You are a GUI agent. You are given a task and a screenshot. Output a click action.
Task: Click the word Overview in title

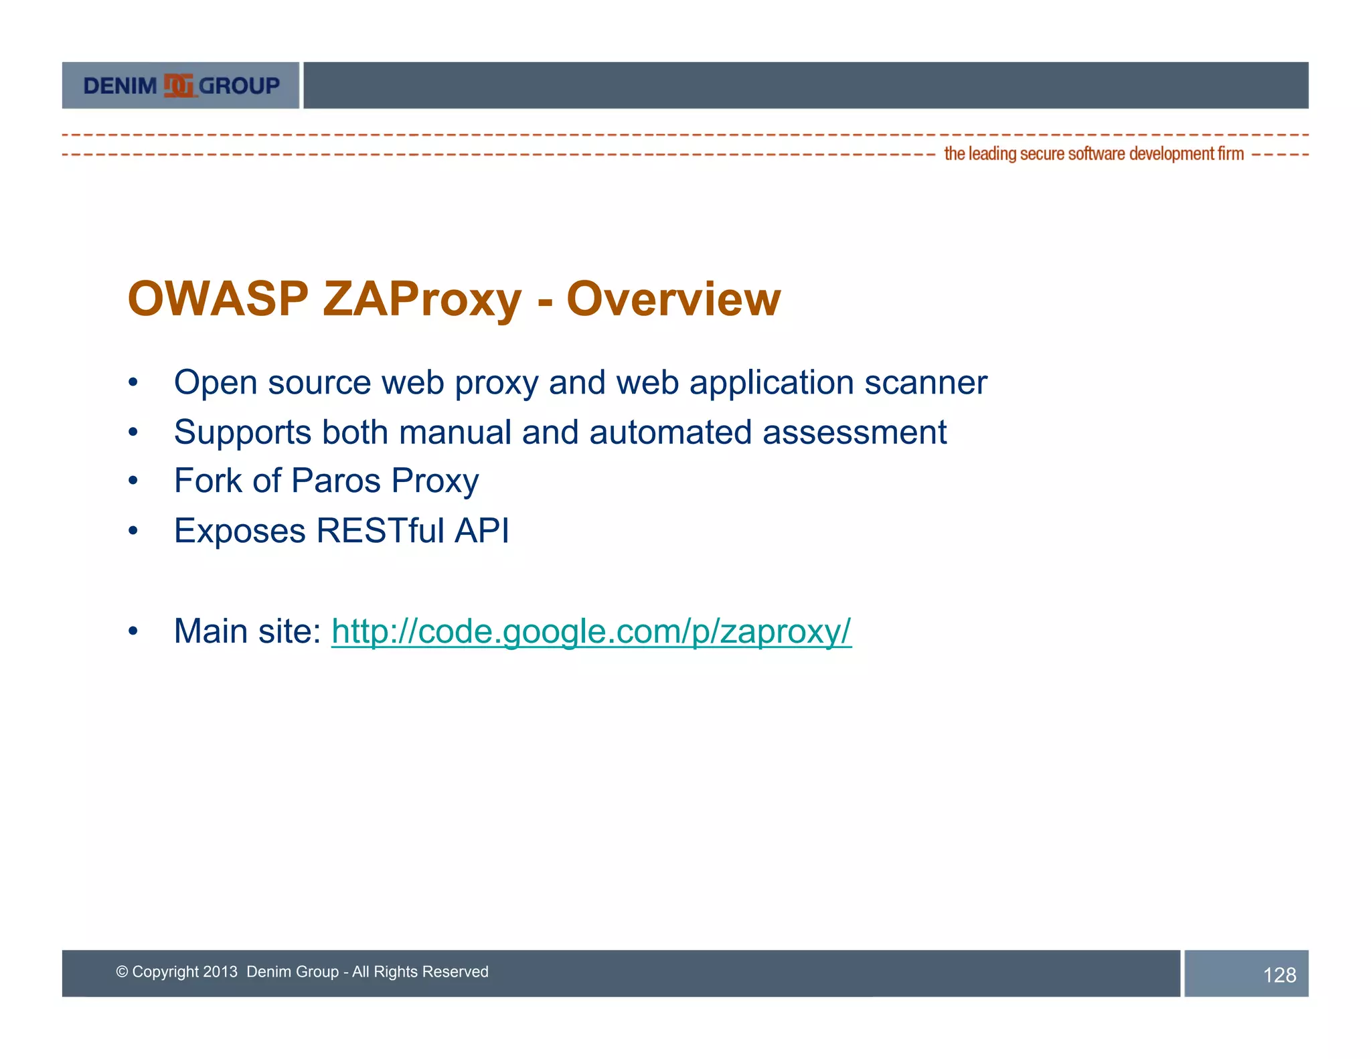click(673, 299)
